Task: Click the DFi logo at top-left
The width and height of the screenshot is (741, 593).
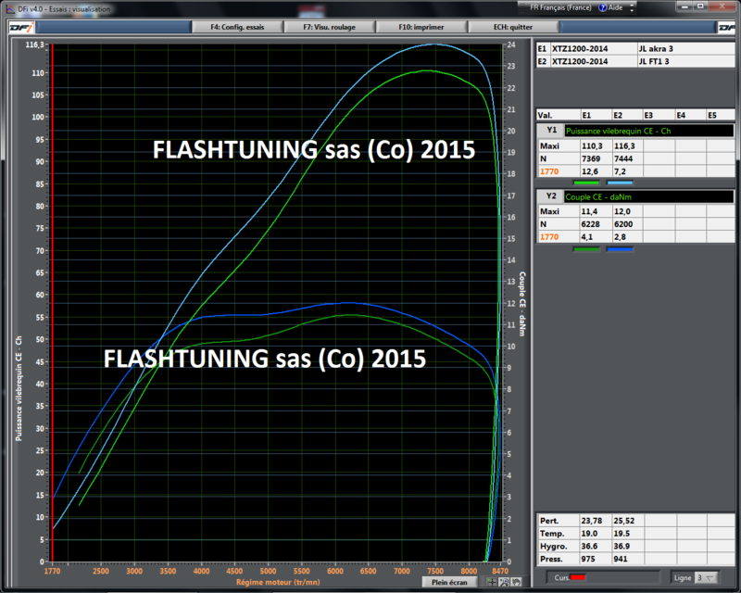Action: pos(21,28)
